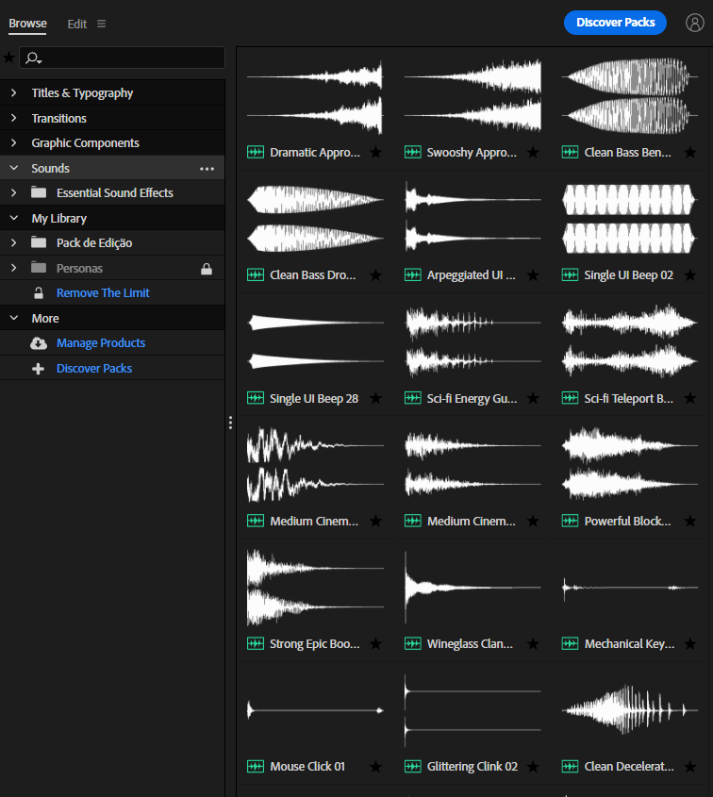Collapse the My Library section
This screenshot has height=797, width=713.
coord(14,218)
